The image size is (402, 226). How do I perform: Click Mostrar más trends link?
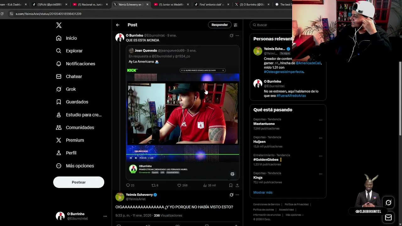click(x=263, y=192)
